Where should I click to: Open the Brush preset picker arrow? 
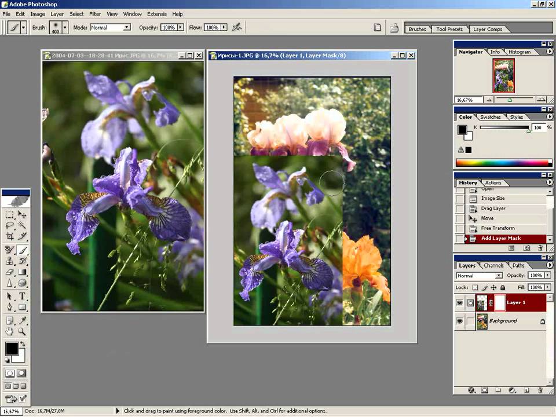pyautogui.click(x=64, y=27)
